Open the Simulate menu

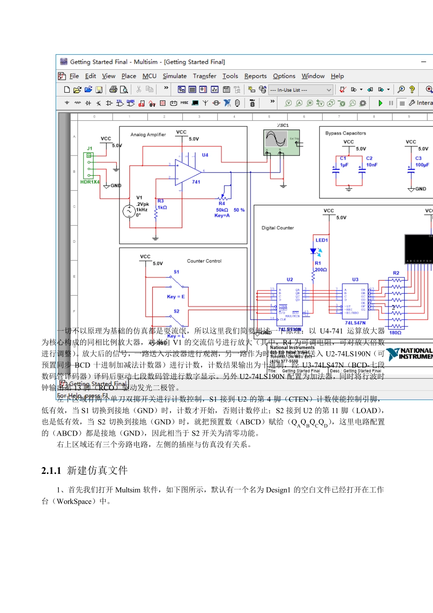pos(175,76)
